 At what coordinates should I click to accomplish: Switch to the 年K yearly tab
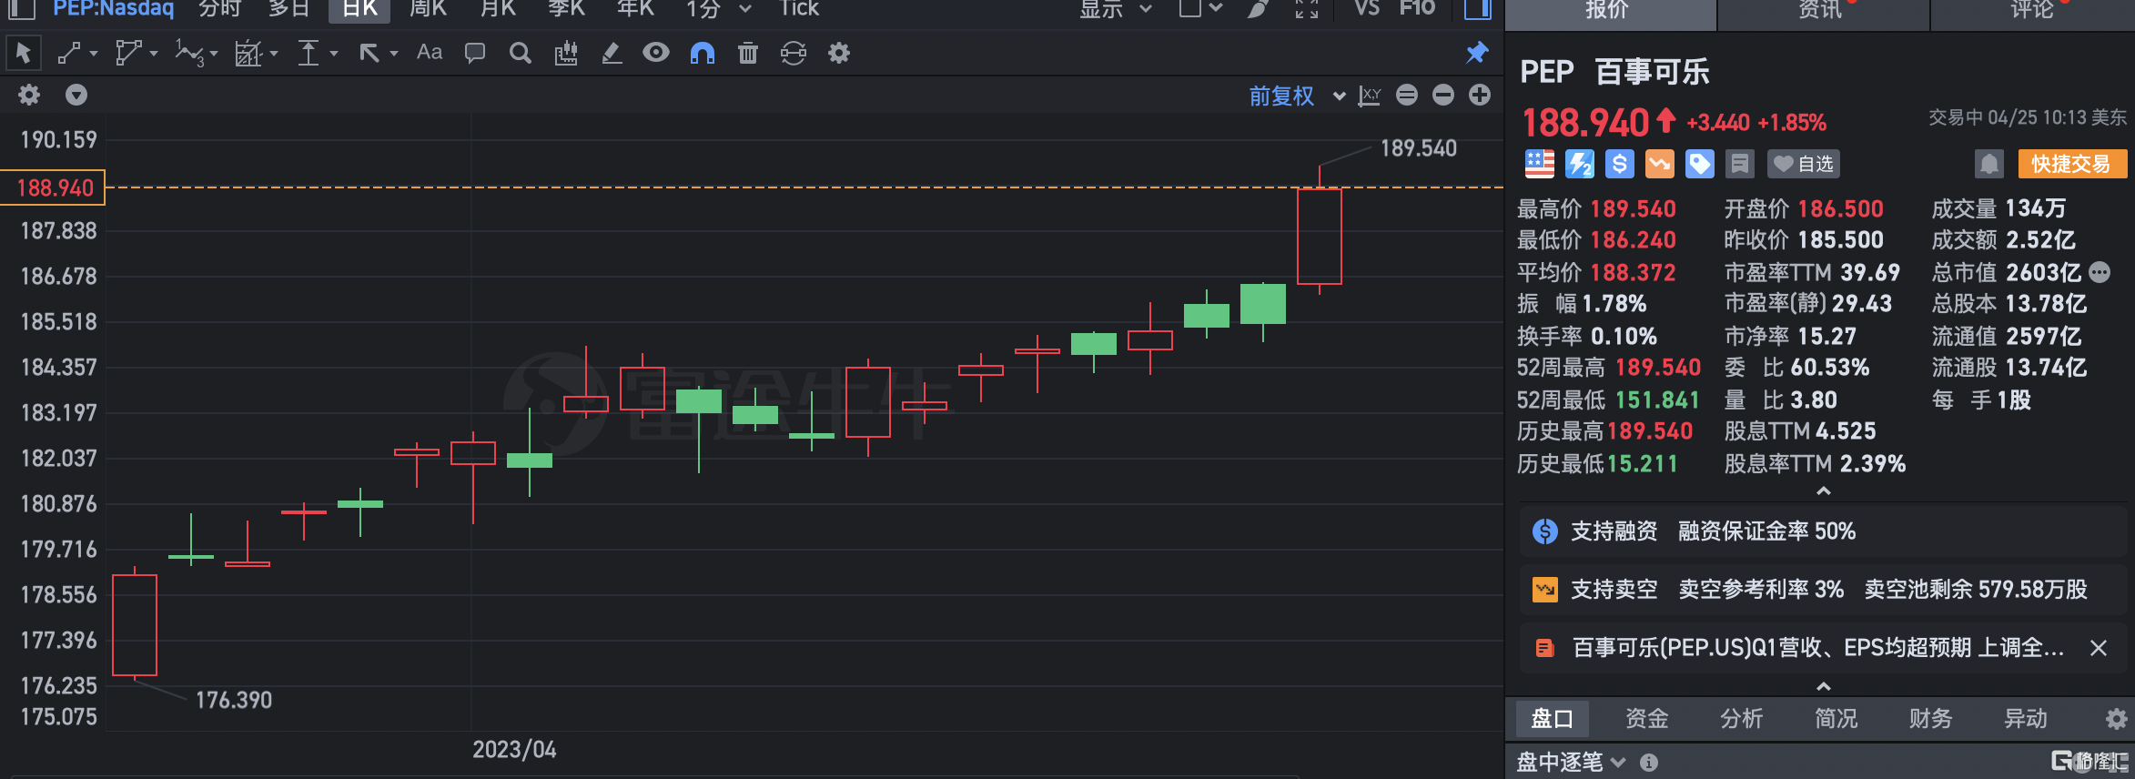point(635,9)
